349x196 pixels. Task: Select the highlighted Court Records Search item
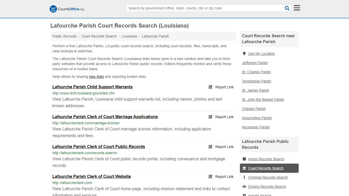(x=269, y=168)
